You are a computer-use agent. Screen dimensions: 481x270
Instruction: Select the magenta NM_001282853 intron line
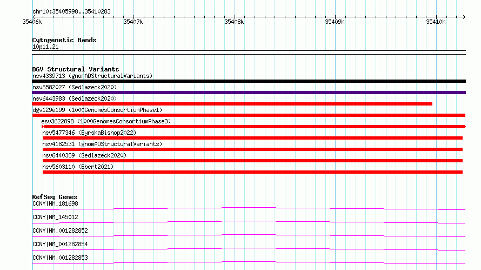pos(249,262)
